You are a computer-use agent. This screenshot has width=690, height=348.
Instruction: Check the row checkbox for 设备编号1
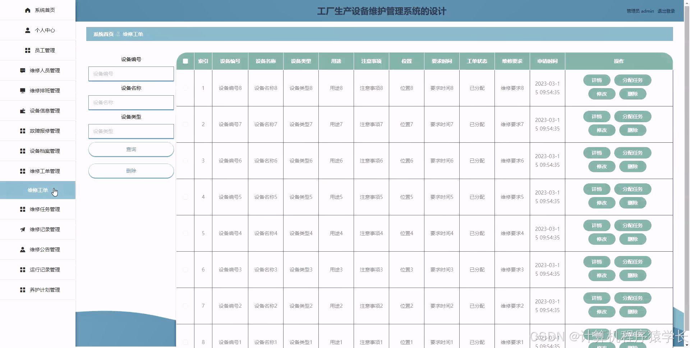tap(185, 342)
